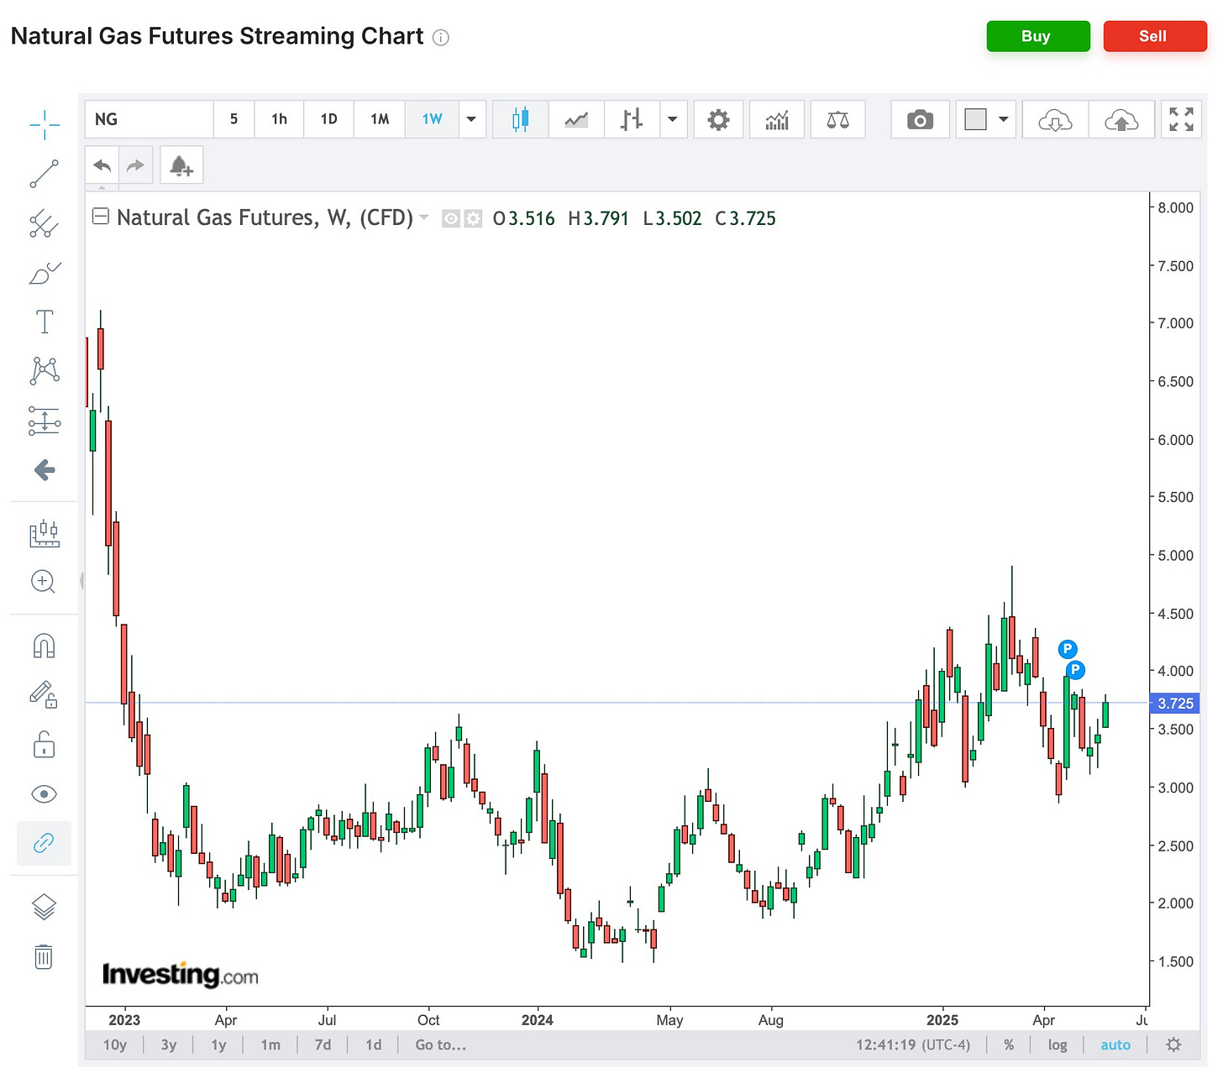The height and width of the screenshot is (1073, 1223).
Task: Select the area line chart style
Action: 576,119
